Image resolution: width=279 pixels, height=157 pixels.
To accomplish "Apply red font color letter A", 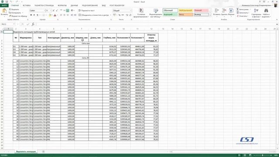I will [55, 15].
